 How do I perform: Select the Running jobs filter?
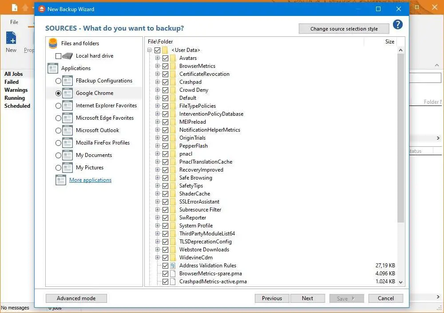point(15,98)
